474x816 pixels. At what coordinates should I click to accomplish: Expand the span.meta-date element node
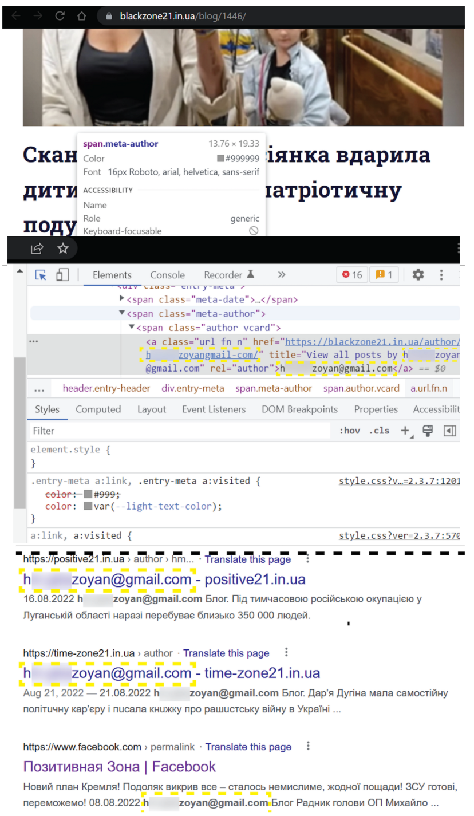point(121,299)
